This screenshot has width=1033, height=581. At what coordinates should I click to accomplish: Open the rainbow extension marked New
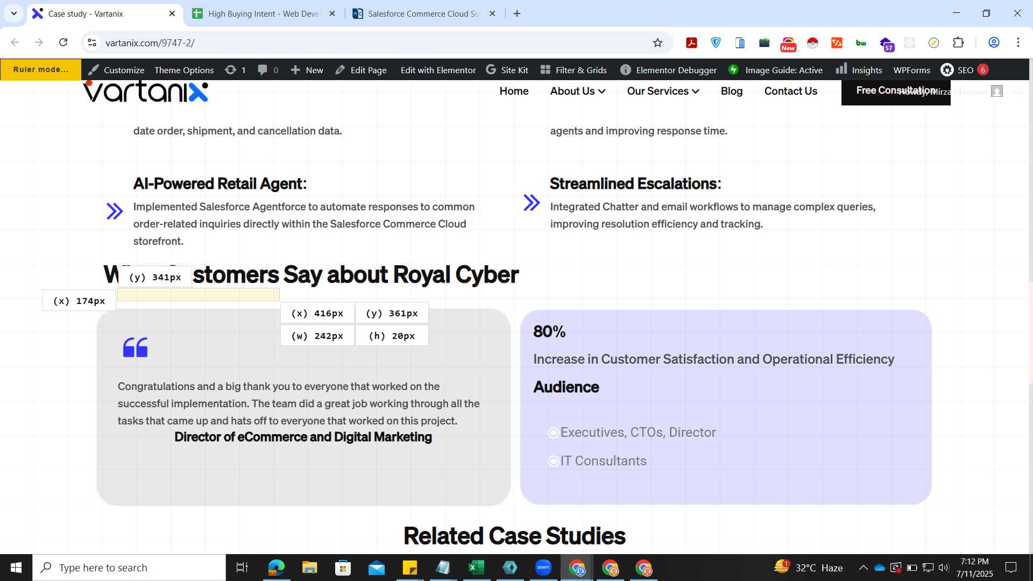(x=788, y=44)
